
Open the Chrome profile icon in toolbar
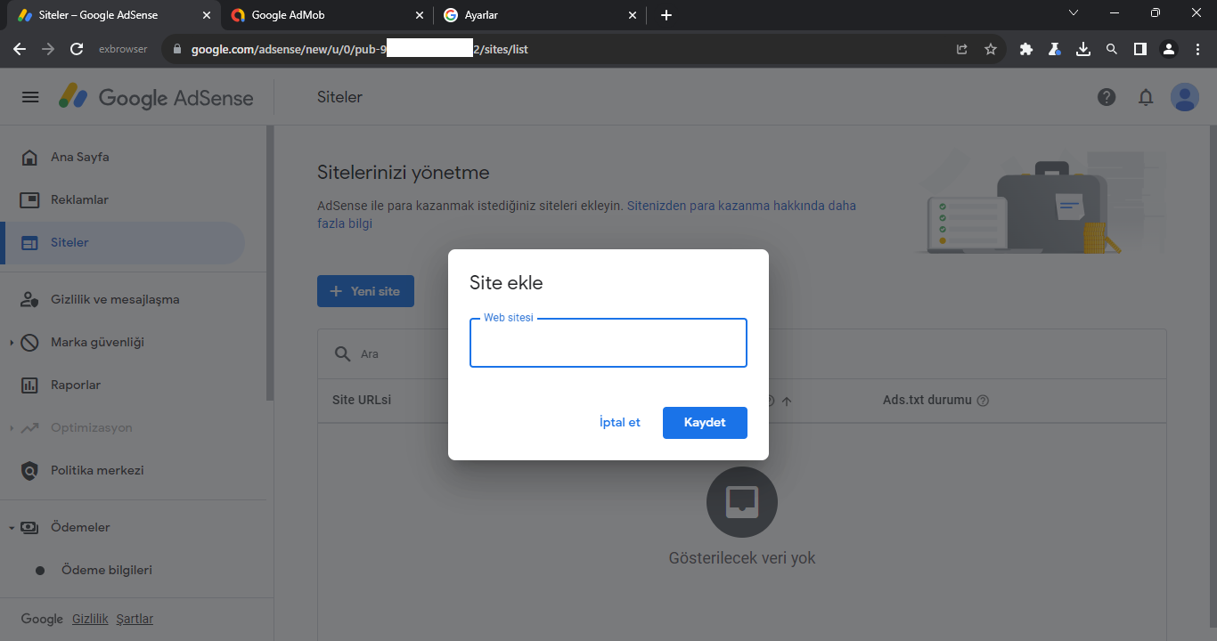(x=1169, y=49)
